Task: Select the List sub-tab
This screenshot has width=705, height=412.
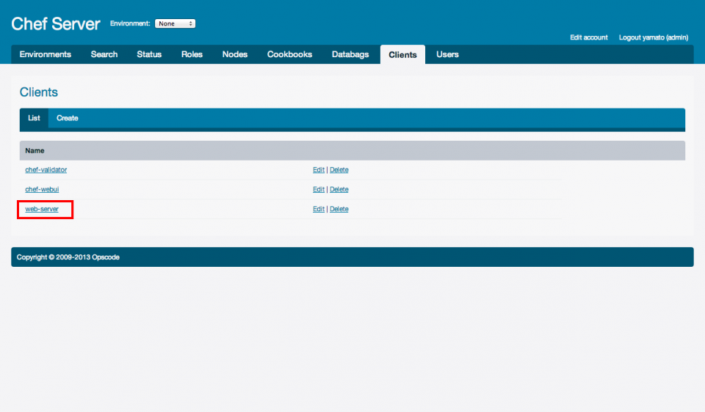Action: (34, 118)
